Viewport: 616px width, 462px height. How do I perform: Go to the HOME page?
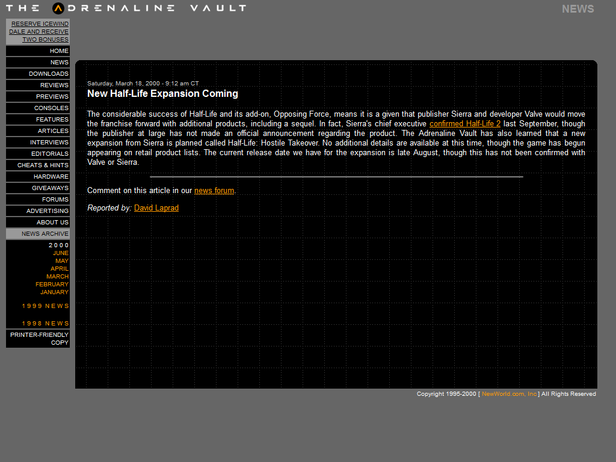tap(38, 51)
